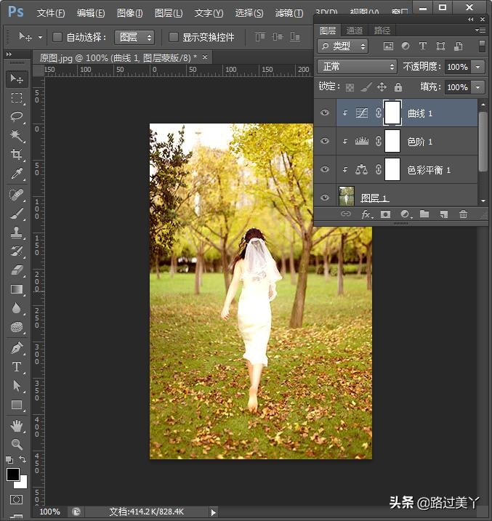
Task: Select the Sponge tool
Action: pyautogui.click(x=17, y=327)
